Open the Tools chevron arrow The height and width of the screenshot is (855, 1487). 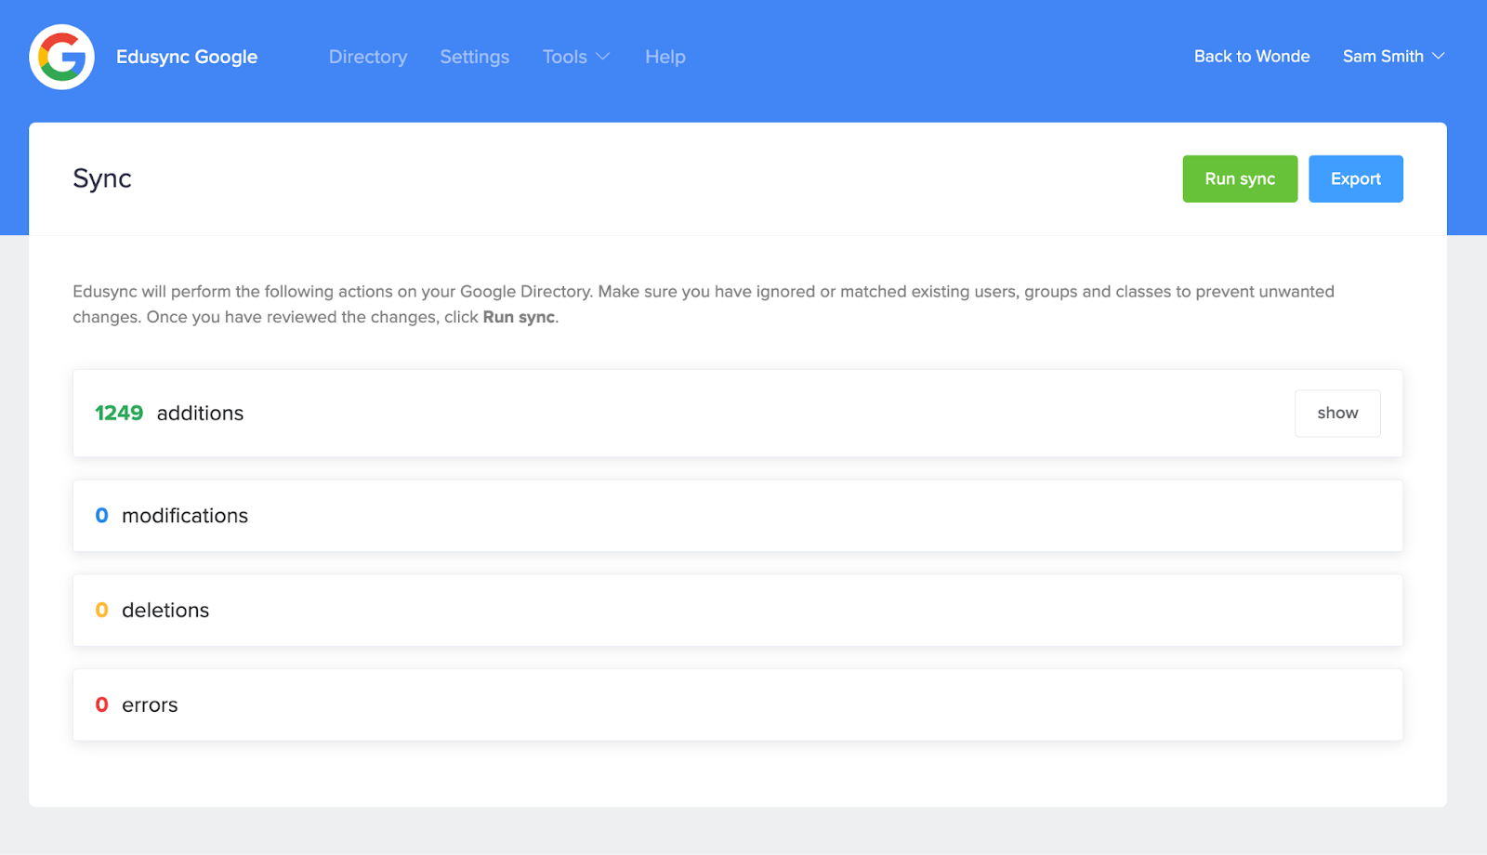coord(602,58)
